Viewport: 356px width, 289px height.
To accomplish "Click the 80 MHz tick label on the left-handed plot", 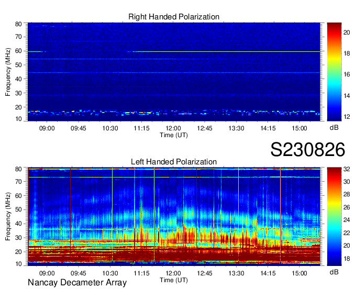I will click(18, 169).
